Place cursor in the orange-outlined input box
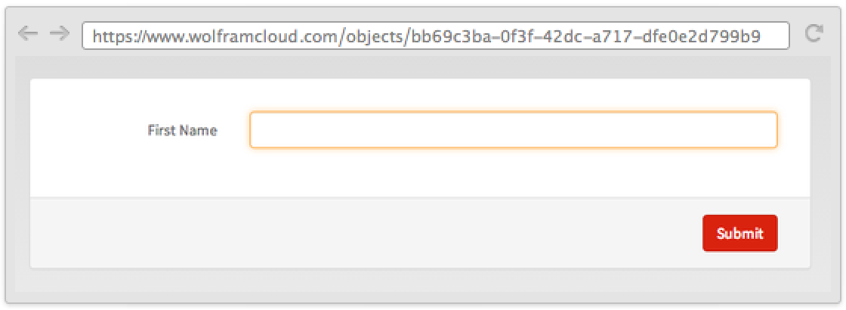The width and height of the screenshot is (846, 310). [x=513, y=130]
